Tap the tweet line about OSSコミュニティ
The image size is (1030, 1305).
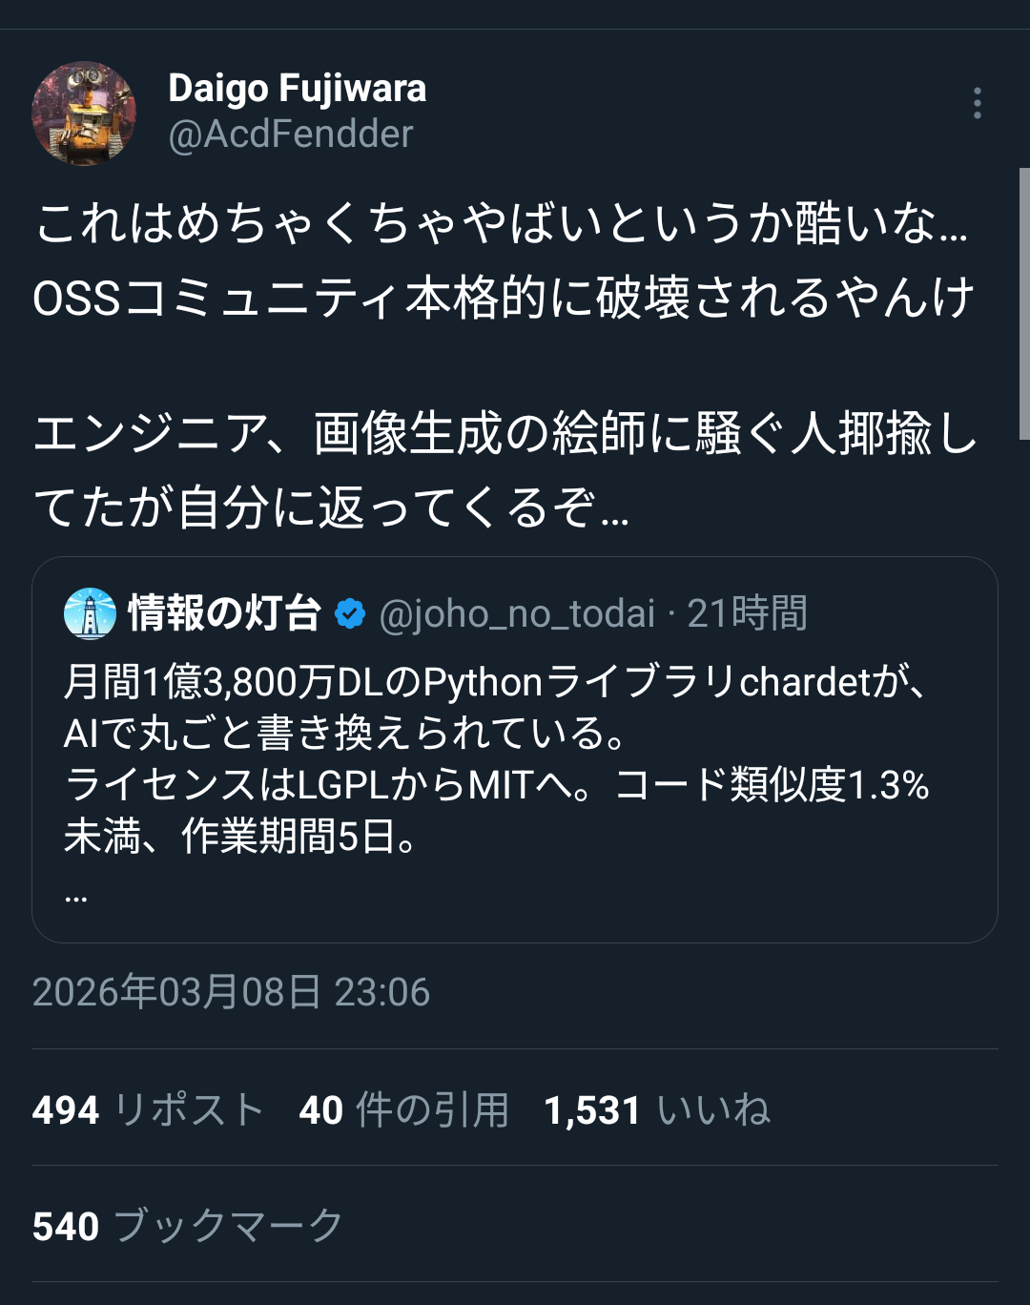pyautogui.click(x=503, y=298)
